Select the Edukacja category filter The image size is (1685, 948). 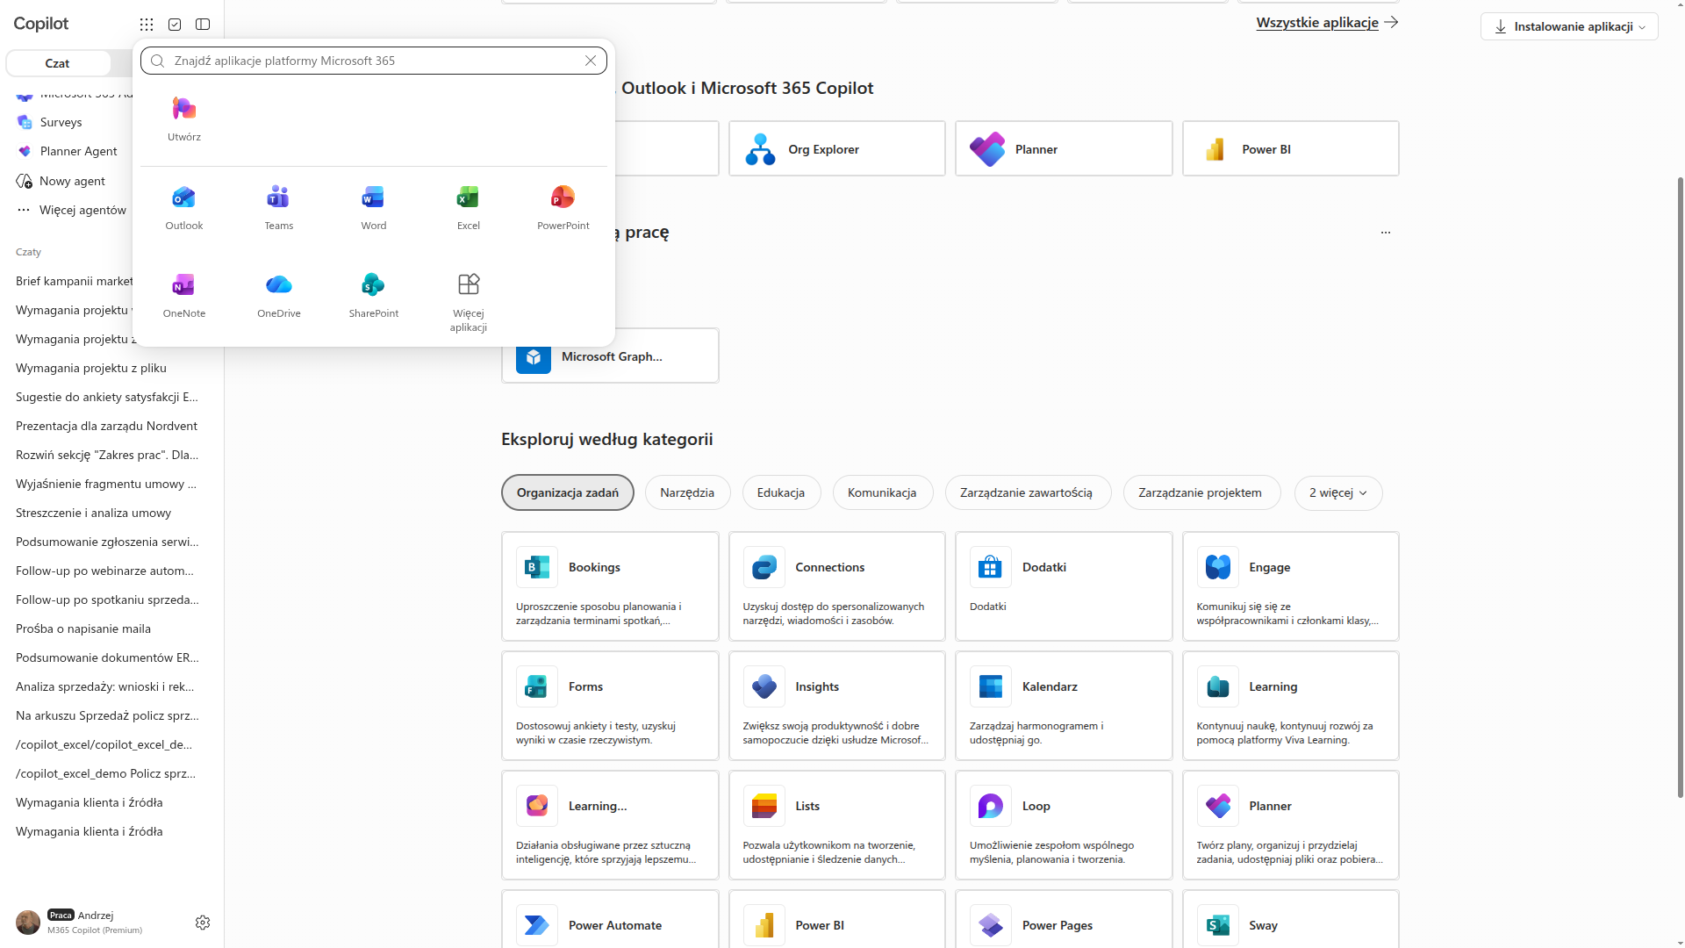(781, 492)
